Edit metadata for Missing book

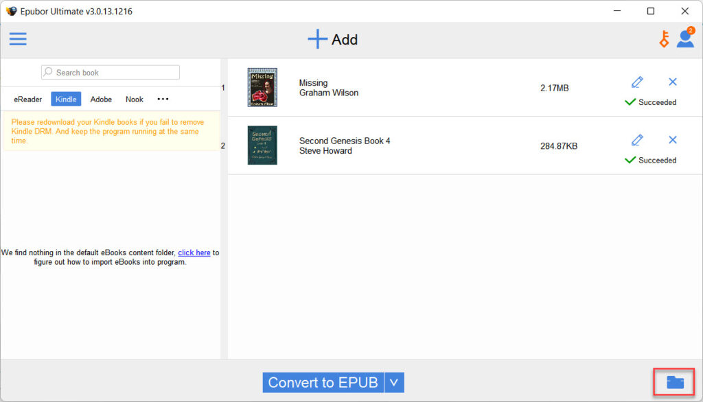point(637,82)
